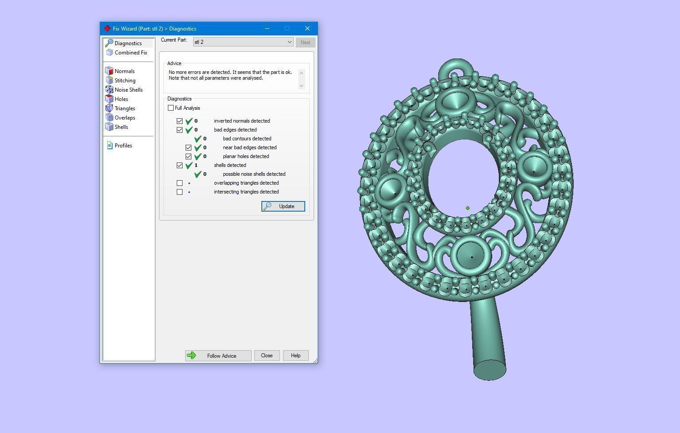Open the Shells fix page

pos(121,127)
